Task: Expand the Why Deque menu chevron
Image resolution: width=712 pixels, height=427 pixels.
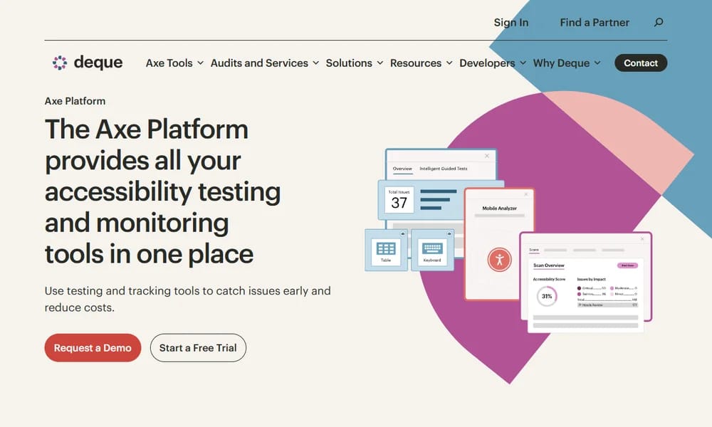Action: coord(597,63)
